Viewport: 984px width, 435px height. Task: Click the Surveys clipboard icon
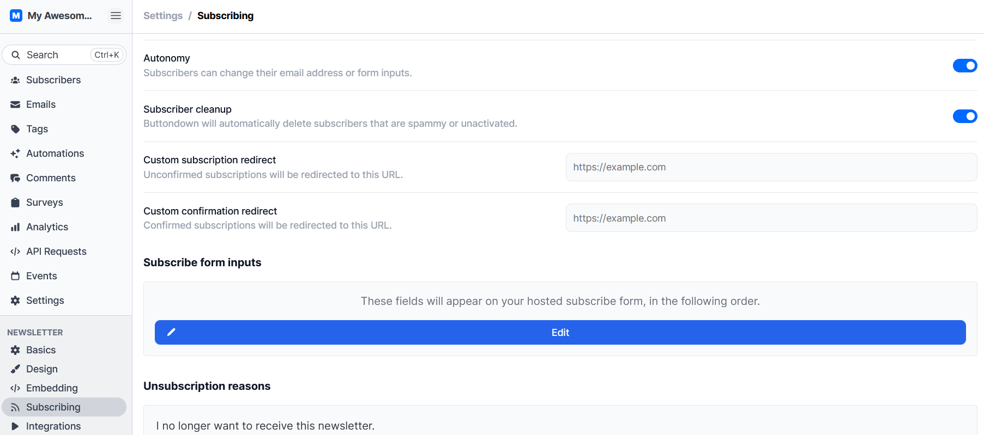(15, 203)
